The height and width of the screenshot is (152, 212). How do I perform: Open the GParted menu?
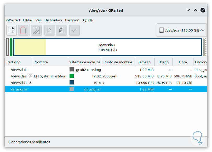(x=13, y=20)
